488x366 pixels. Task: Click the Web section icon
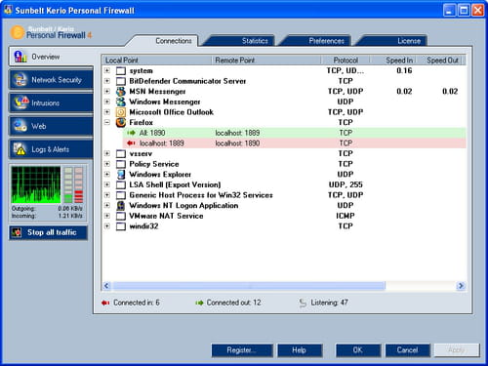click(x=20, y=126)
